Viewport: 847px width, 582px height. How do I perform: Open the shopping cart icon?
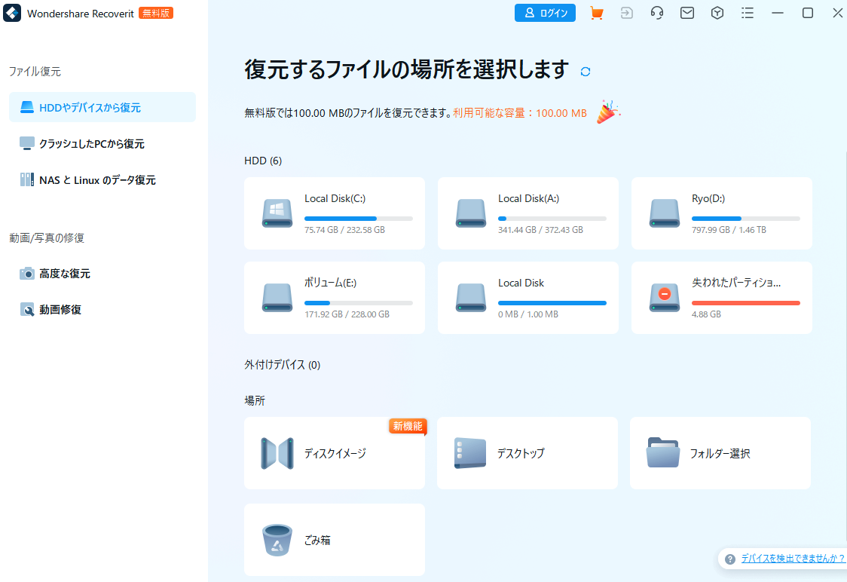596,13
